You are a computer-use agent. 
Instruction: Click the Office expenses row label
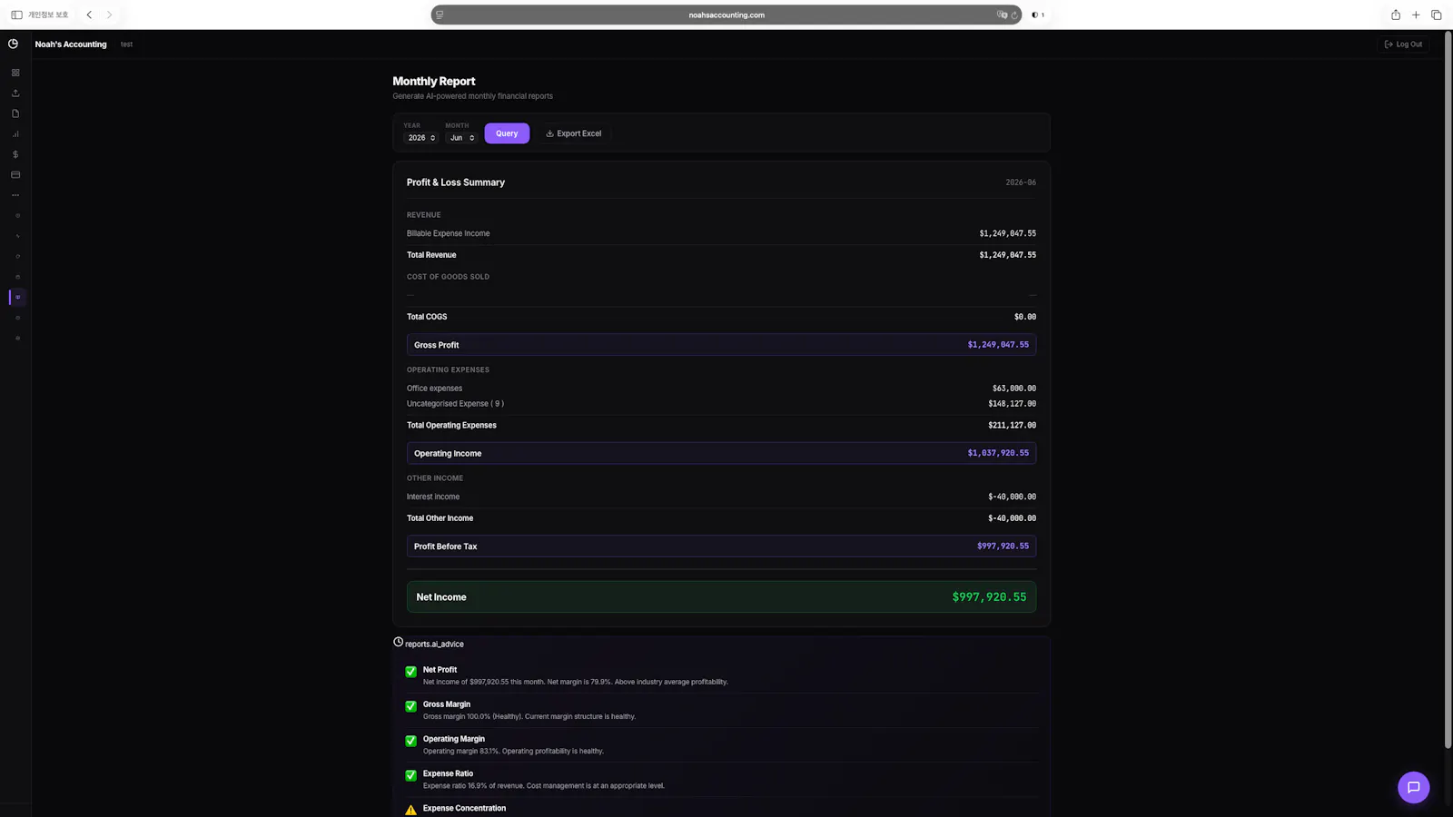(x=434, y=389)
